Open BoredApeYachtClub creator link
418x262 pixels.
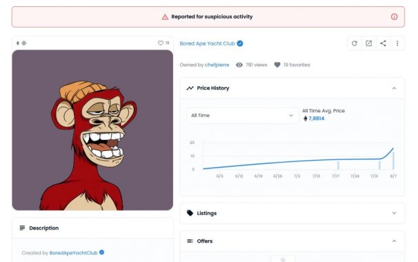(x=73, y=252)
